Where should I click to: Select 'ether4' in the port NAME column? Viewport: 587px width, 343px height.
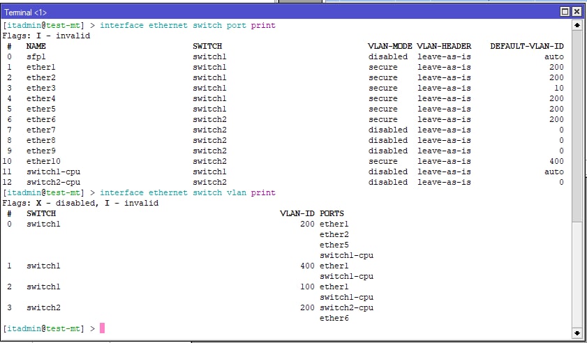(x=40, y=99)
